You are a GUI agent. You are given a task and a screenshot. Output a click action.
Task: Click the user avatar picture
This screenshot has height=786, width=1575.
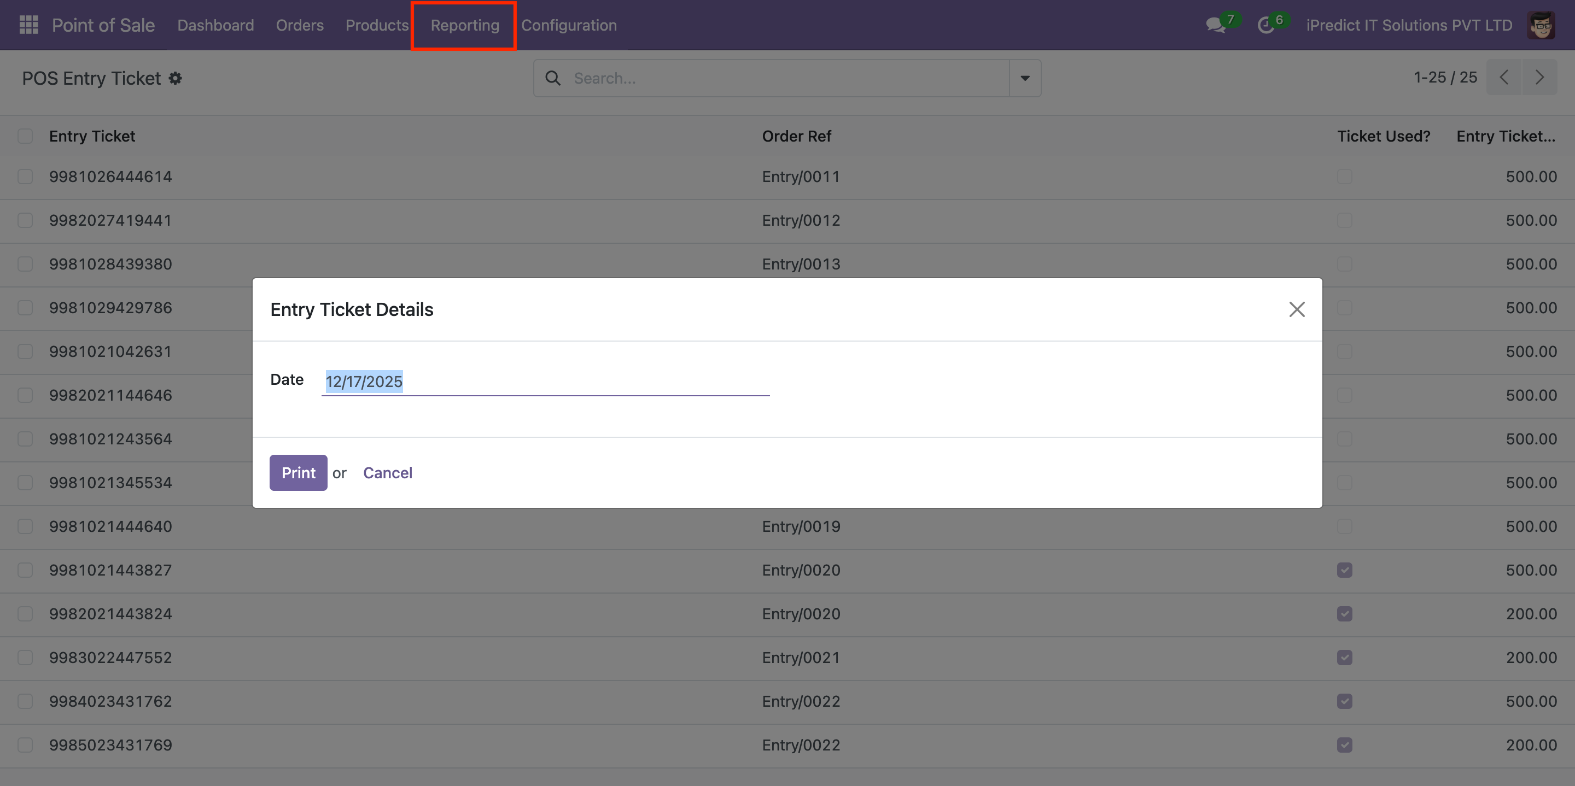pos(1540,25)
